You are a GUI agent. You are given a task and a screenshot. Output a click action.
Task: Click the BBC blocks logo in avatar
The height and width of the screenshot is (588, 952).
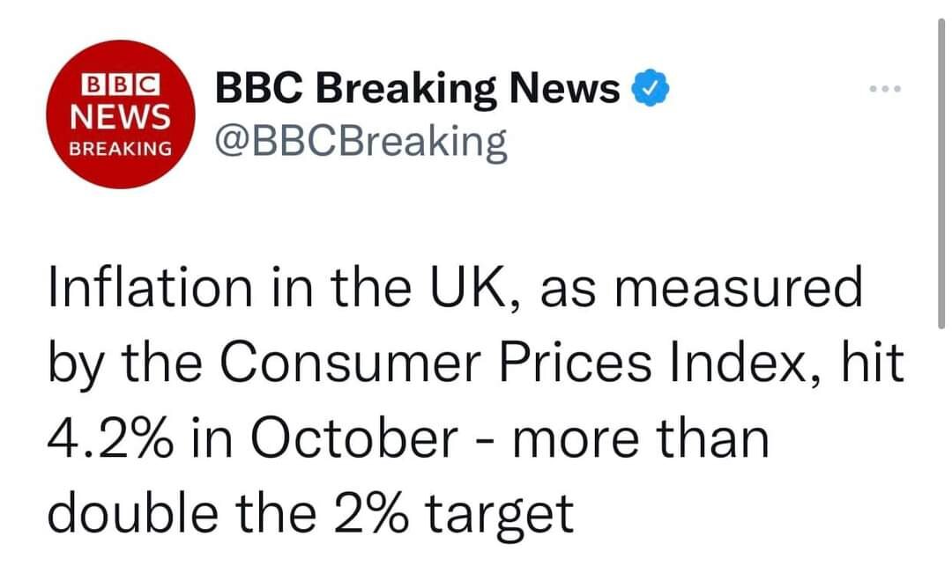pyautogui.click(x=122, y=85)
